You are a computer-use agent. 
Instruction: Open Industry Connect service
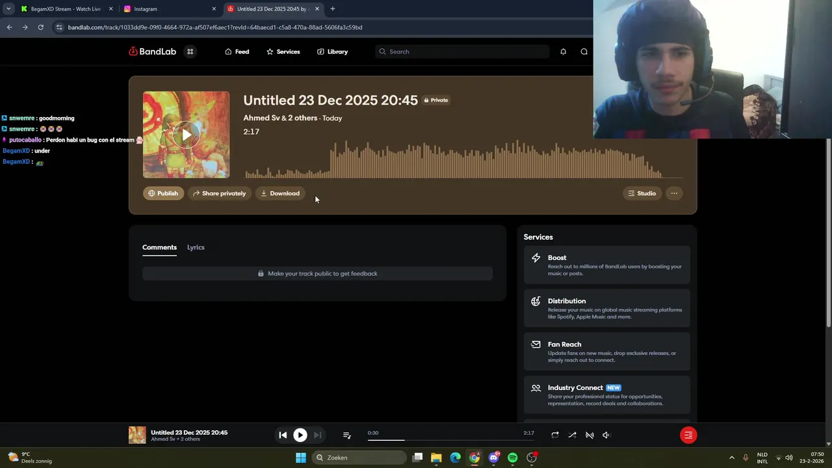pos(606,395)
